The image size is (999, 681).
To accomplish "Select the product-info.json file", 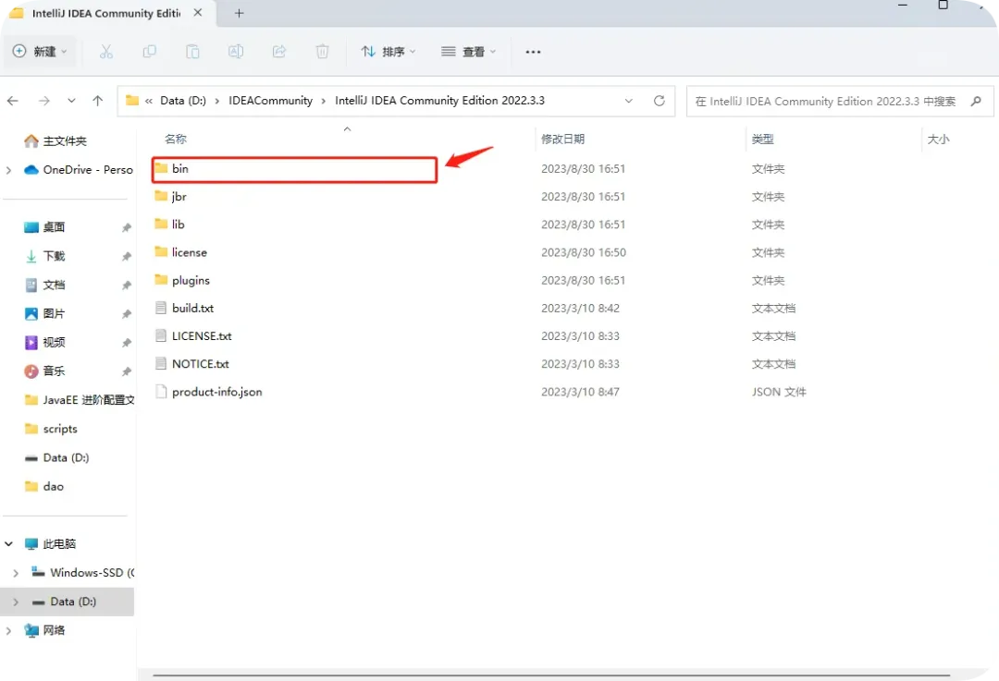I will pos(208,392).
